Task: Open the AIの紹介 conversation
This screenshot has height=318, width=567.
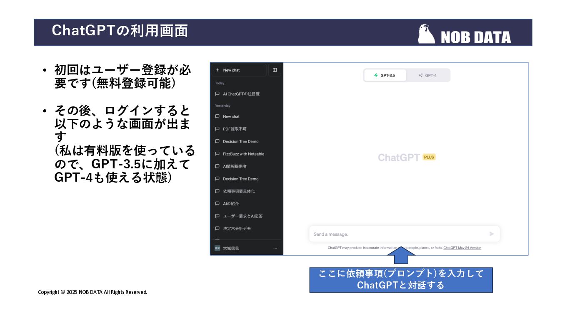Action: point(247,204)
